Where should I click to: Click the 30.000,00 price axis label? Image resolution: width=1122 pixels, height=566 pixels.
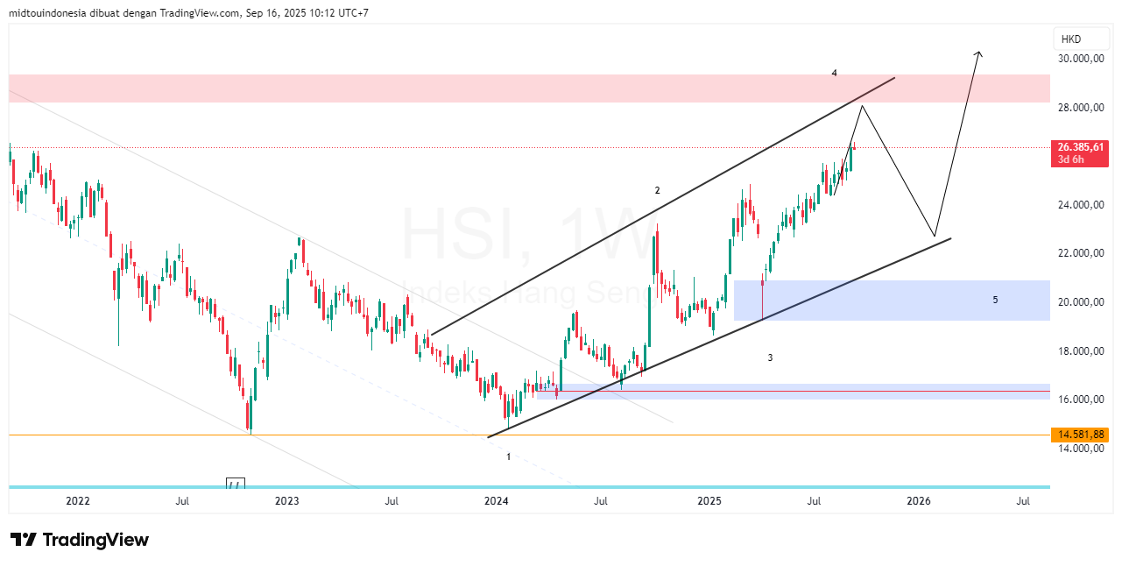(x=1082, y=59)
